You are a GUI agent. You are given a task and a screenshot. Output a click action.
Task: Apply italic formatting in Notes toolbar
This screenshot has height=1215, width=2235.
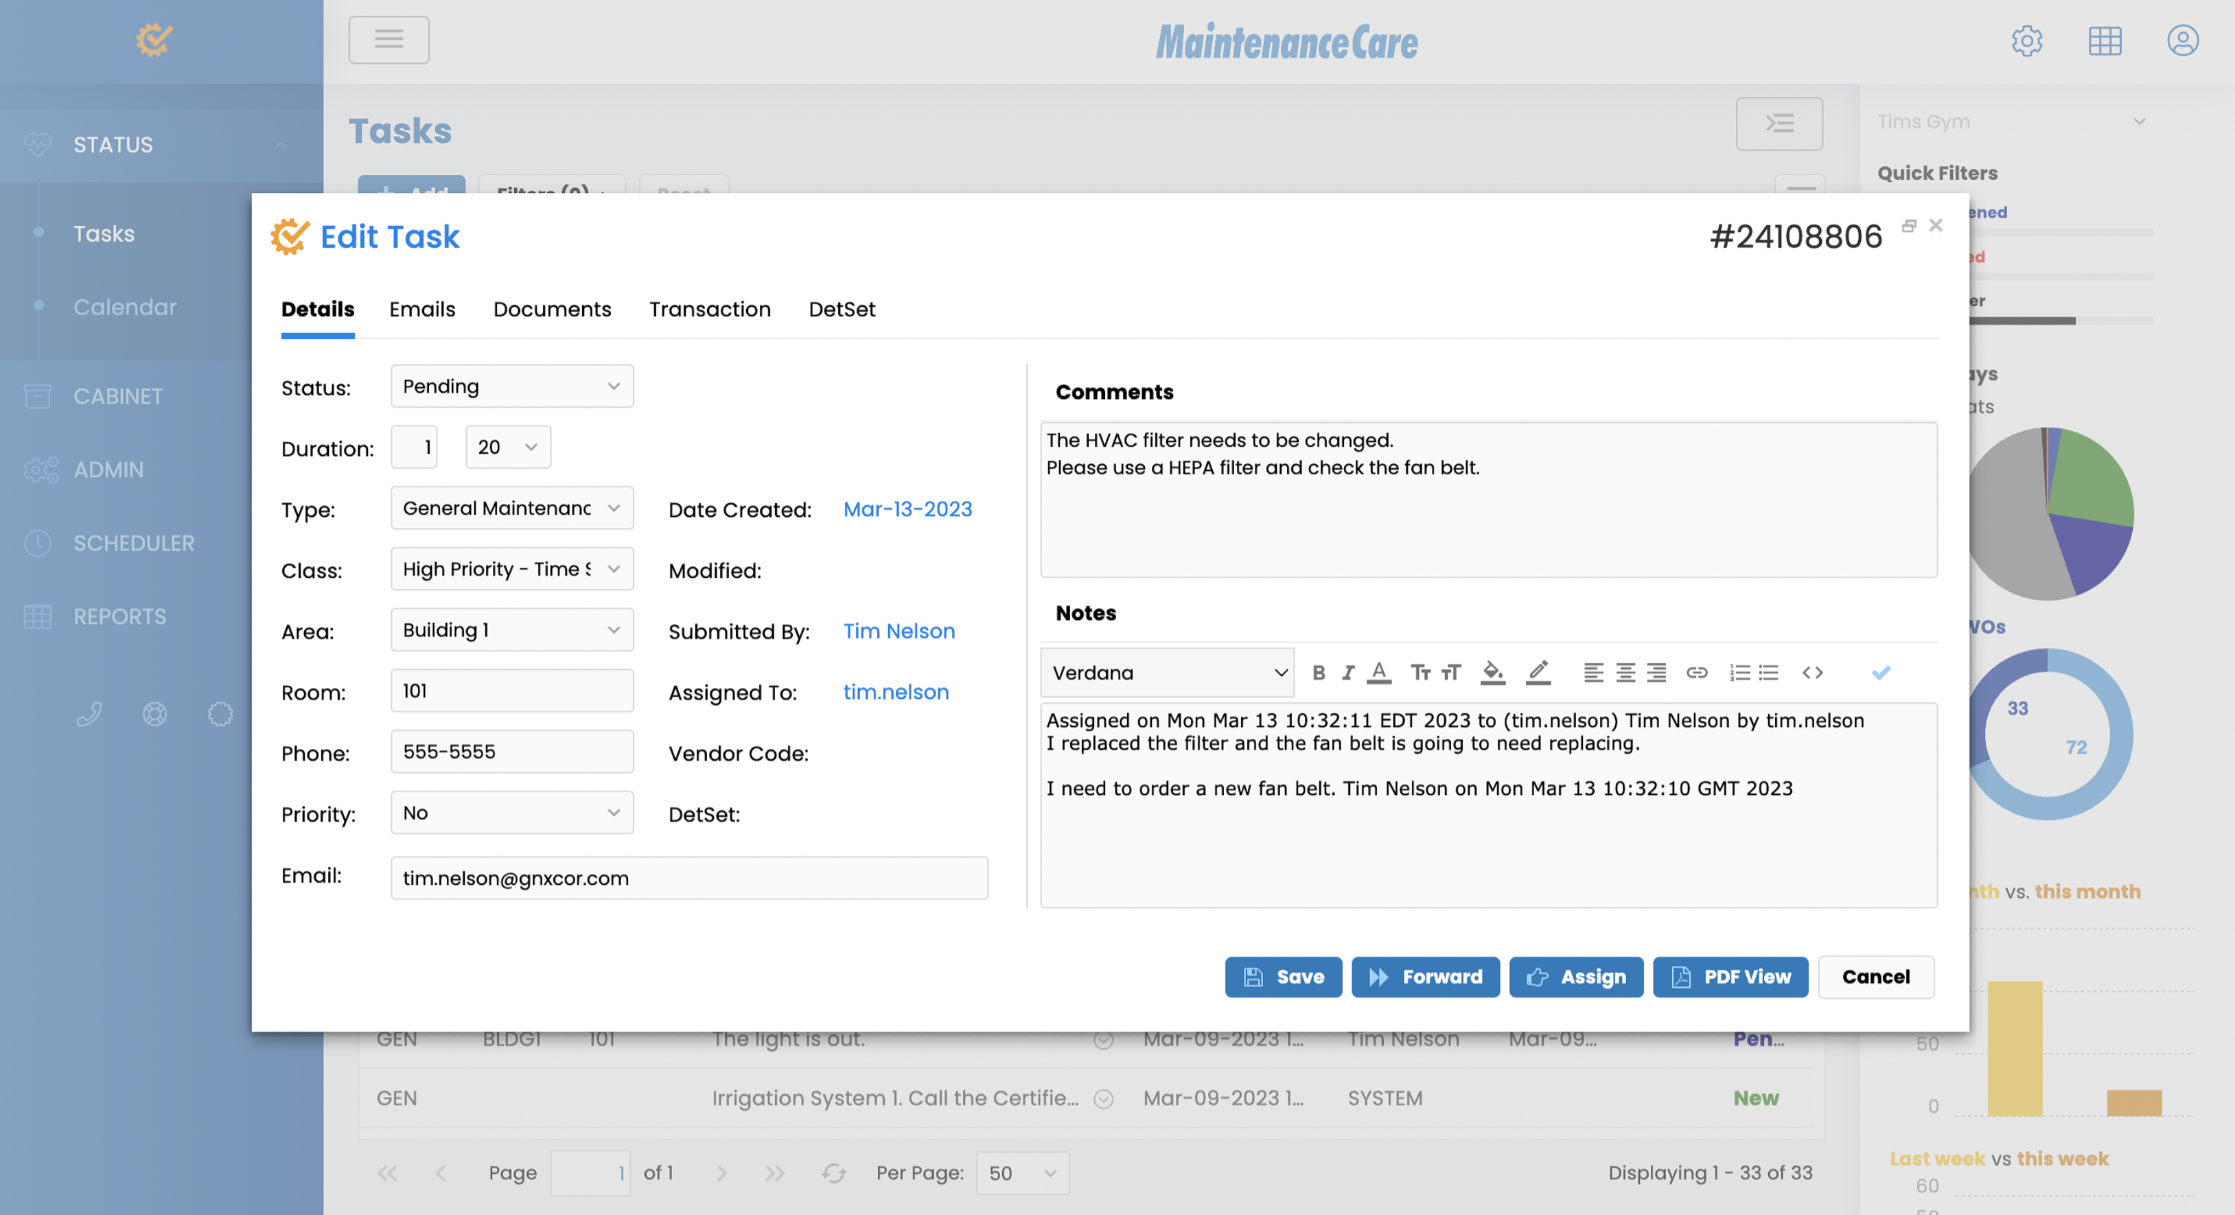click(1347, 672)
